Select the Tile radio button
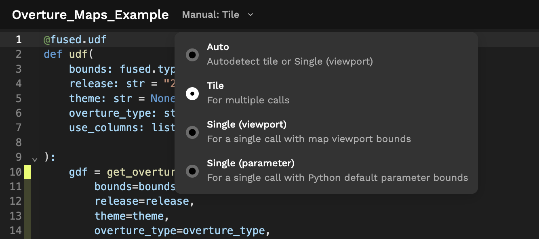539x239 pixels. pos(192,93)
